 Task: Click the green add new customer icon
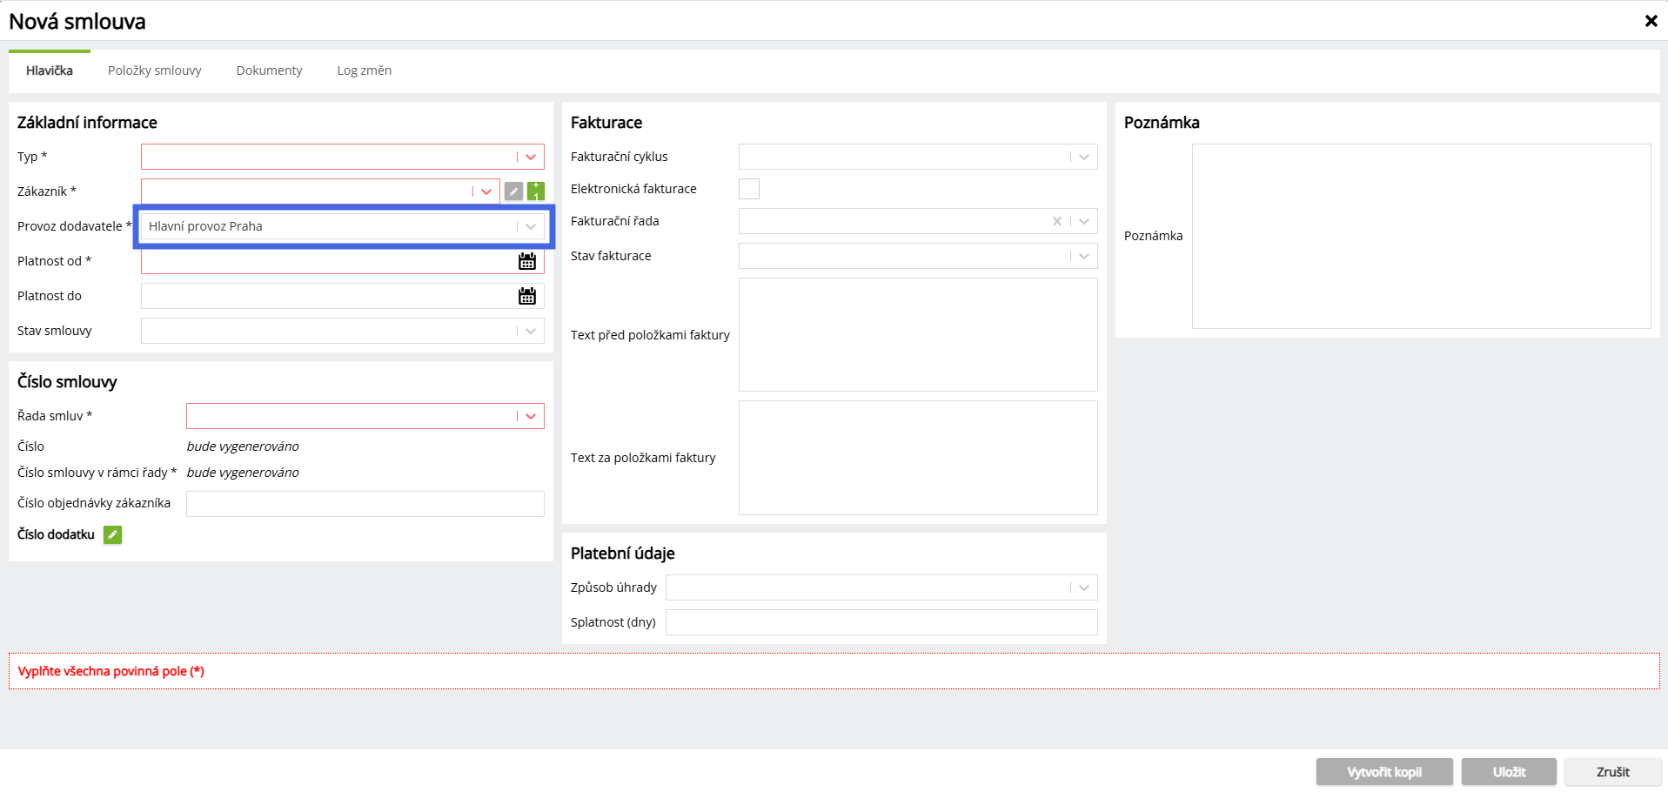point(536,191)
